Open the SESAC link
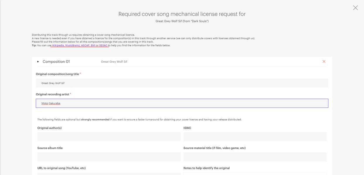 pyautogui.click(x=103, y=45)
